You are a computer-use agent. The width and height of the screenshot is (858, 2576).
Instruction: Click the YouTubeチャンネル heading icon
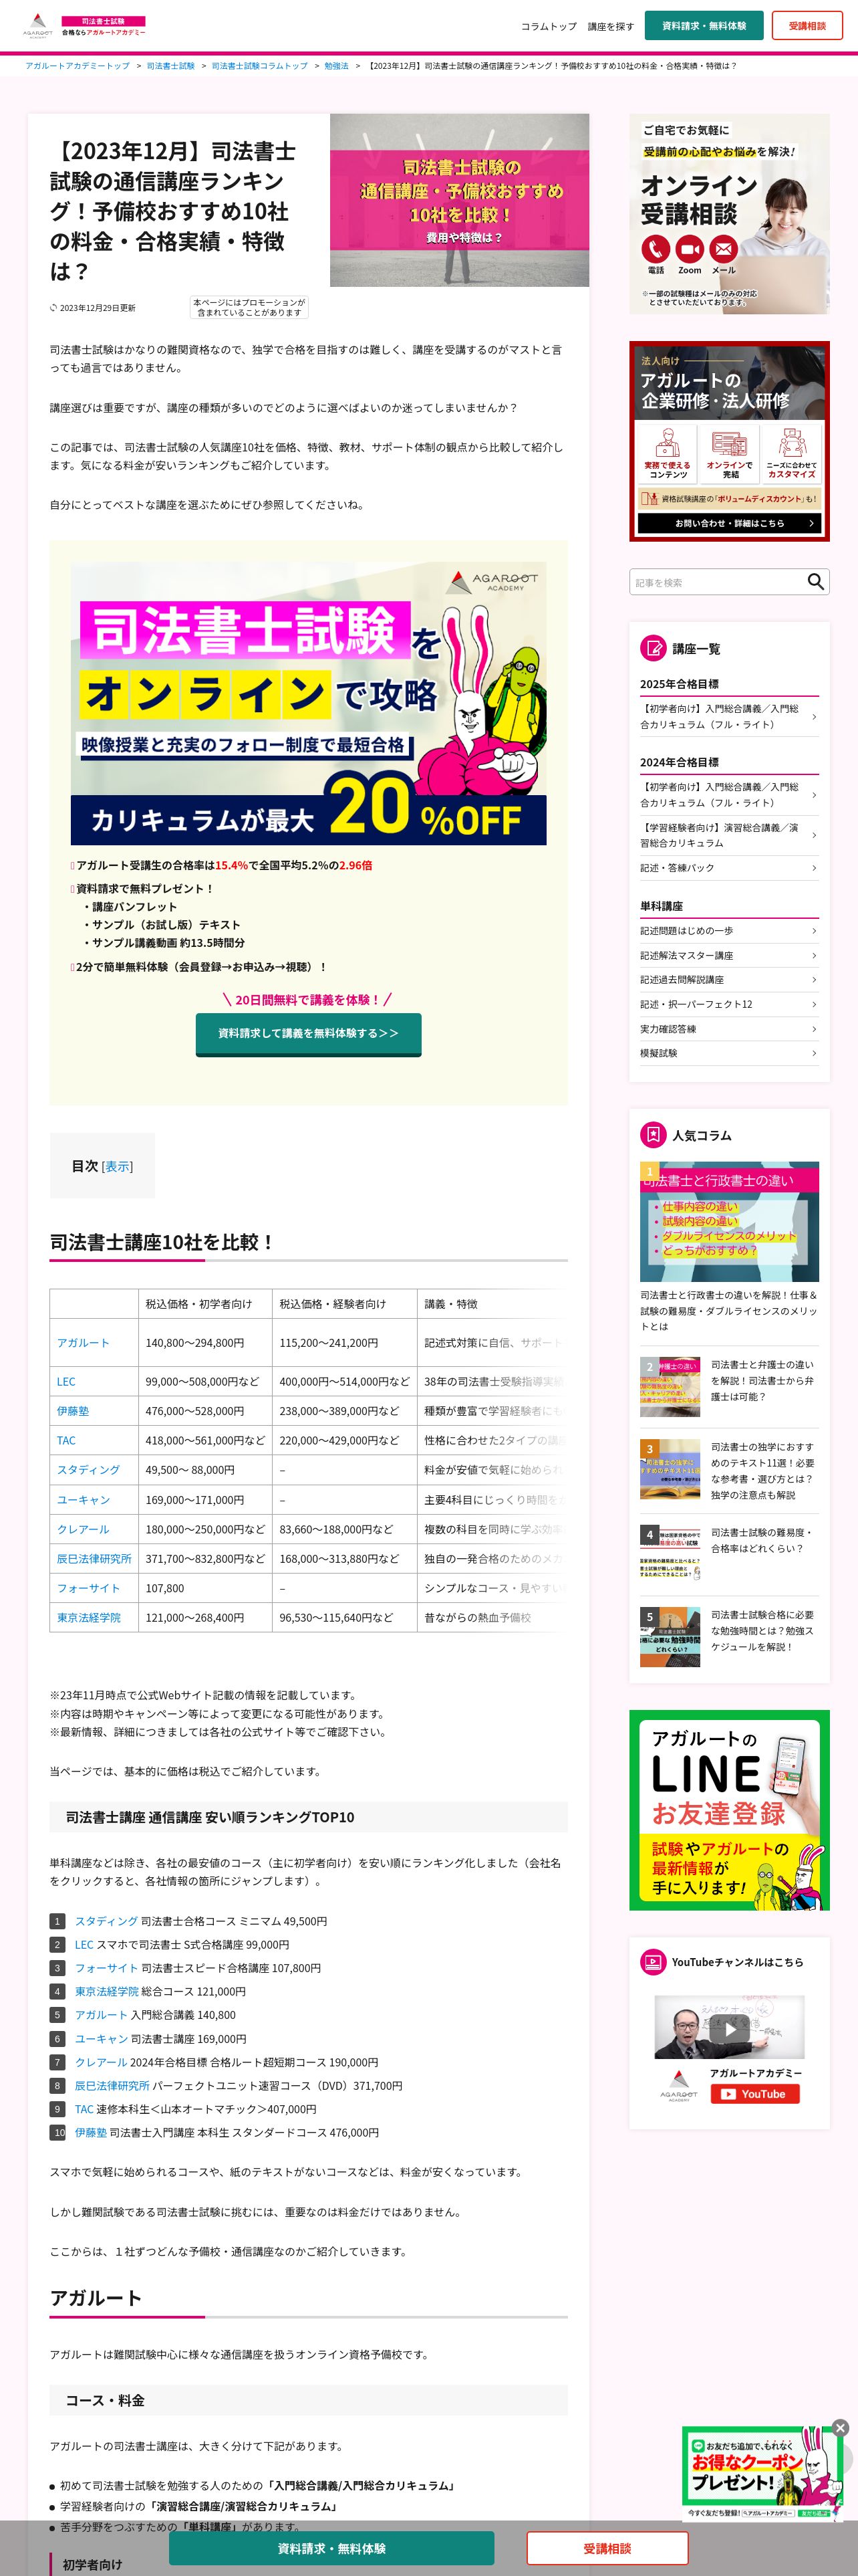[652, 1962]
